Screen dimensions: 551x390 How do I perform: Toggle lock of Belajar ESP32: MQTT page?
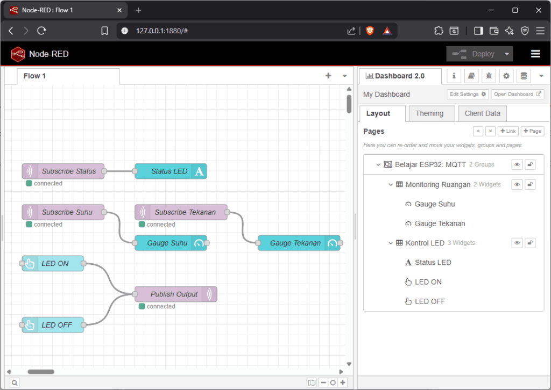[530, 164]
